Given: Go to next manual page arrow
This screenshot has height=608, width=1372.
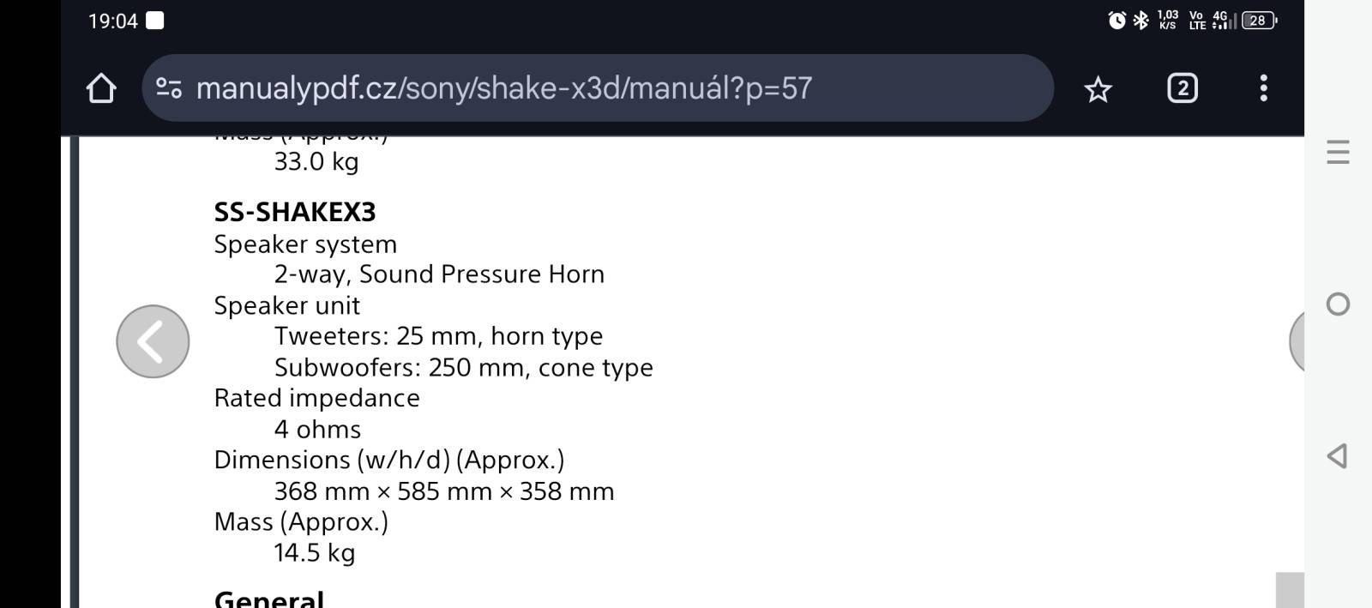Looking at the screenshot, I should coord(1297,341).
